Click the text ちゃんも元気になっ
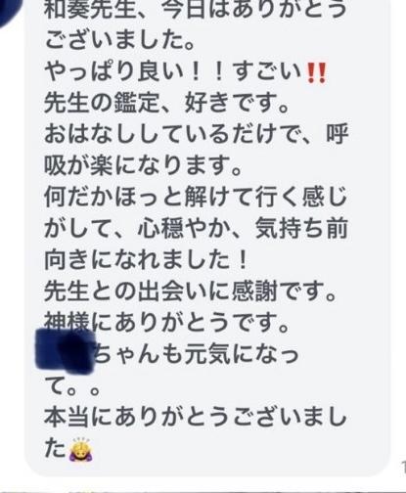The width and height of the screenshot is (406, 493). click(x=198, y=354)
